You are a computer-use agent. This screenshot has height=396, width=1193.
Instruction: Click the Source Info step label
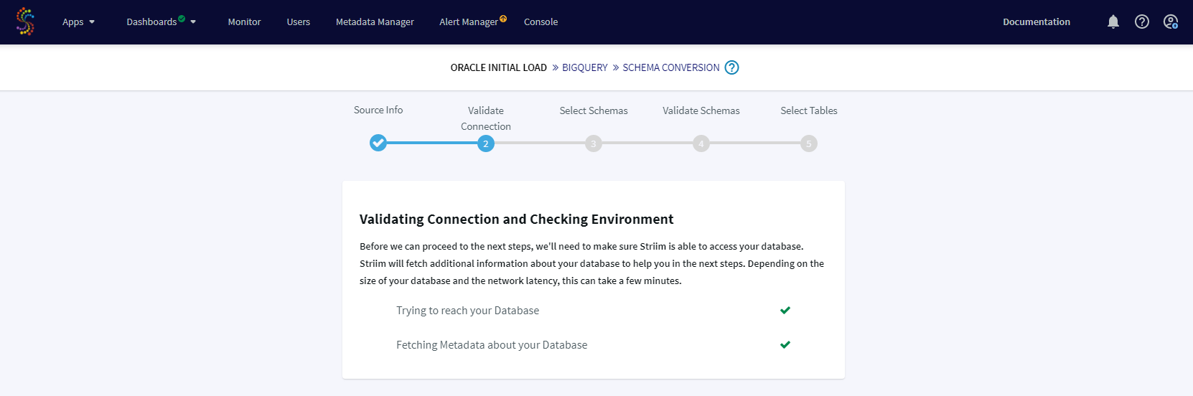(378, 110)
